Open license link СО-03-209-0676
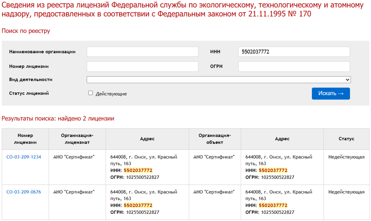This screenshot has height=221, width=371. [x=24, y=192]
